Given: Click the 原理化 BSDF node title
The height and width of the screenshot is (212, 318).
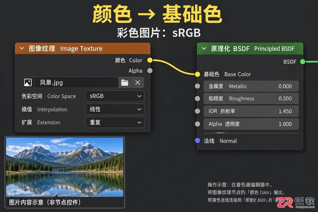Looking at the screenshot, I should pos(253,49).
